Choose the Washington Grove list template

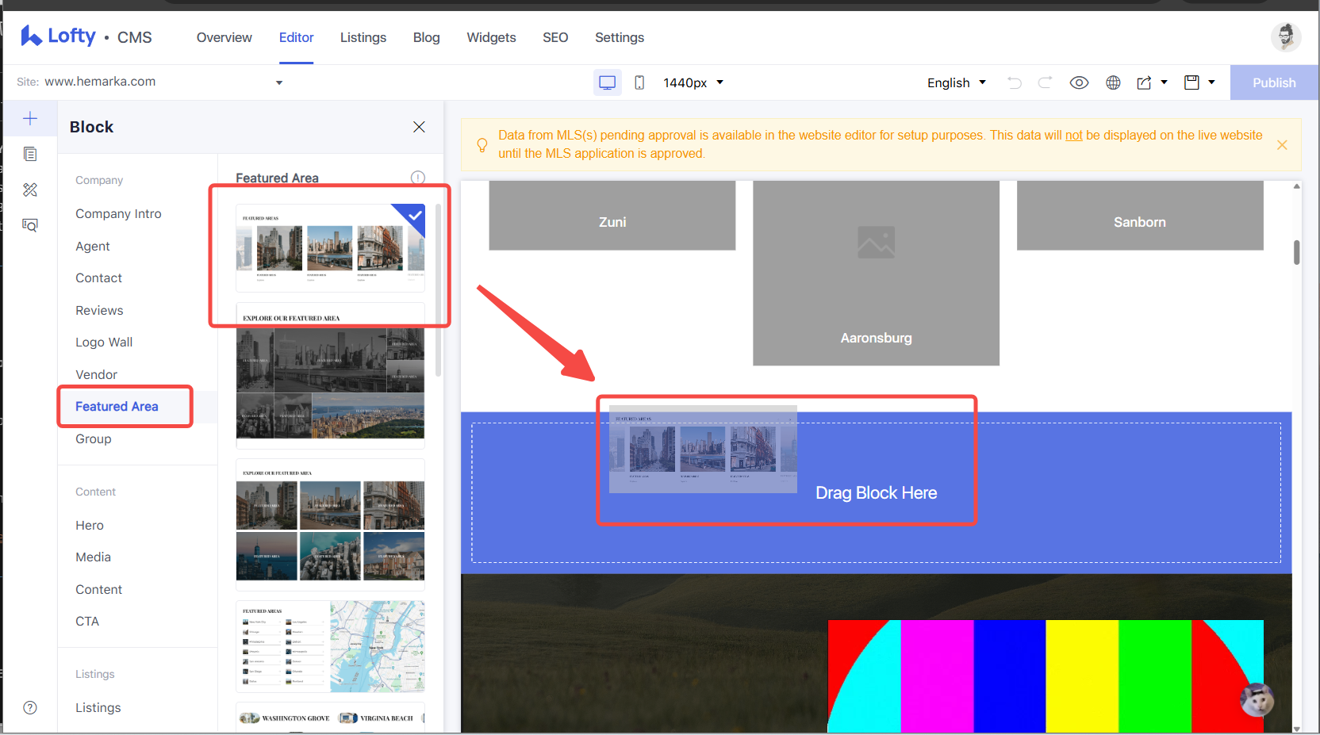point(330,718)
